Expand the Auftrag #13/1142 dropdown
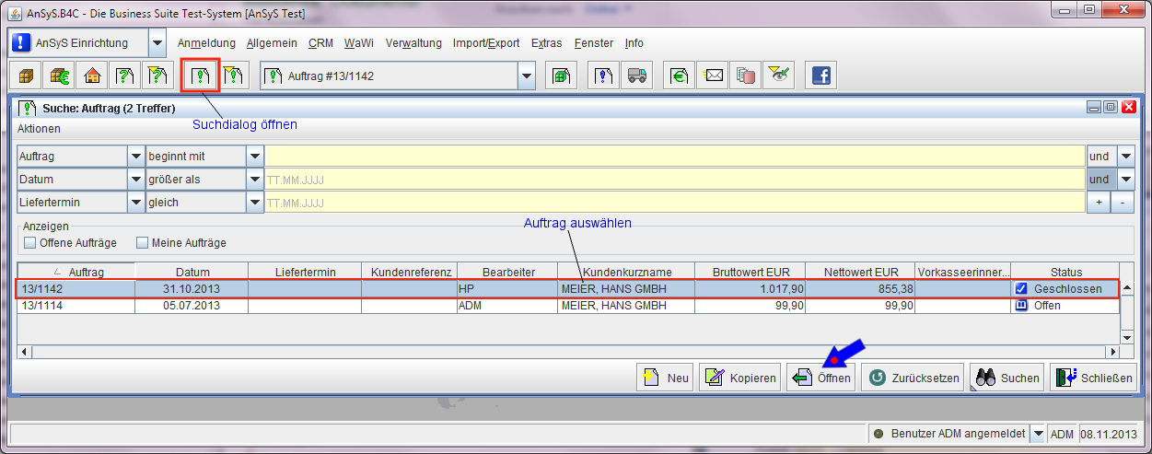 click(x=526, y=76)
